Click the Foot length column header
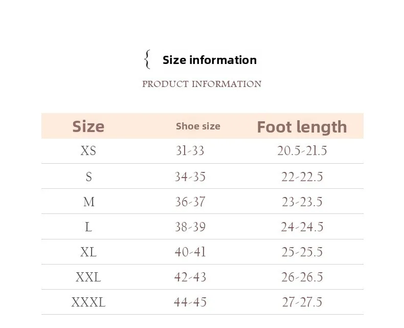This screenshot has width=404, height=328. coord(302,127)
